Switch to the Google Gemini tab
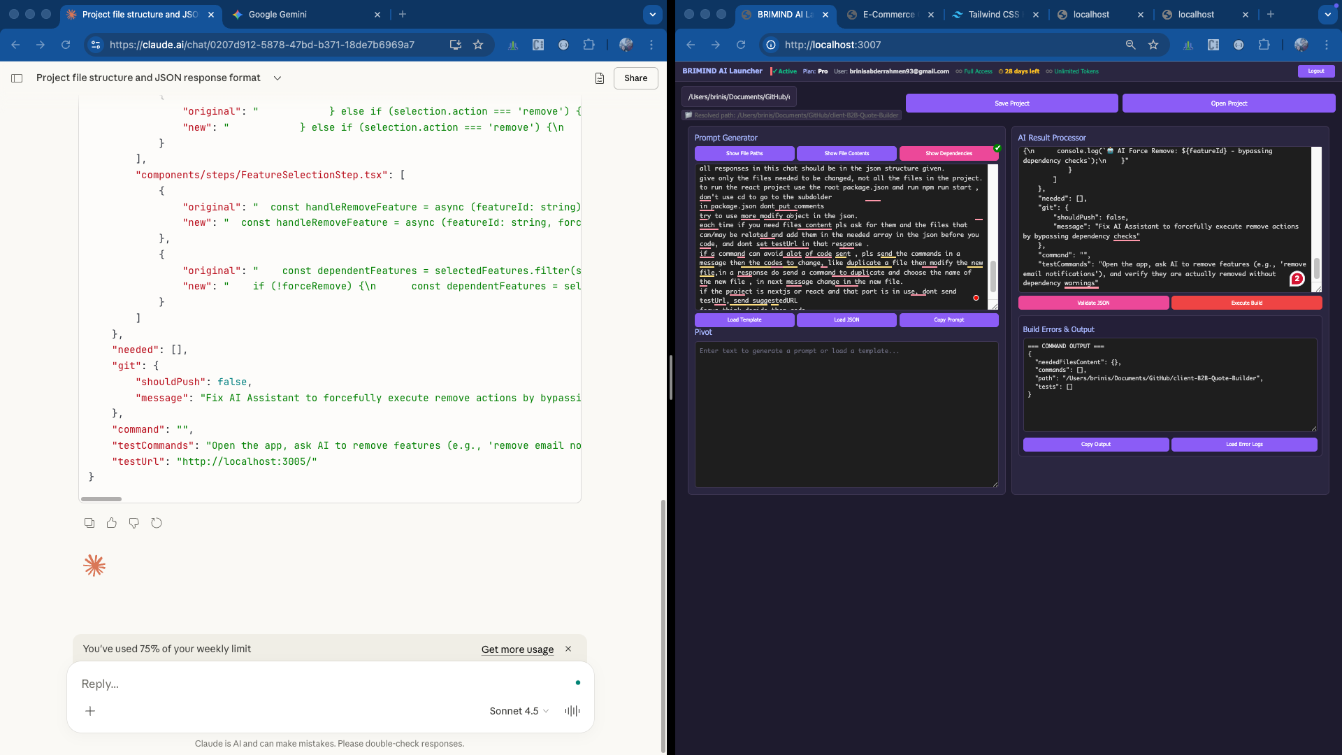This screenshot has width=1342, height=755. 280,14
